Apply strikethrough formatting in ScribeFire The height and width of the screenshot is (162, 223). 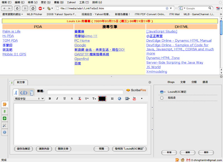point(72,98)
